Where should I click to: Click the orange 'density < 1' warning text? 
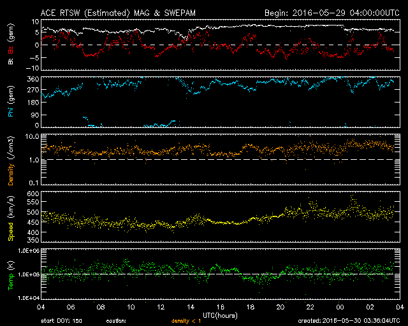point(186,321)
